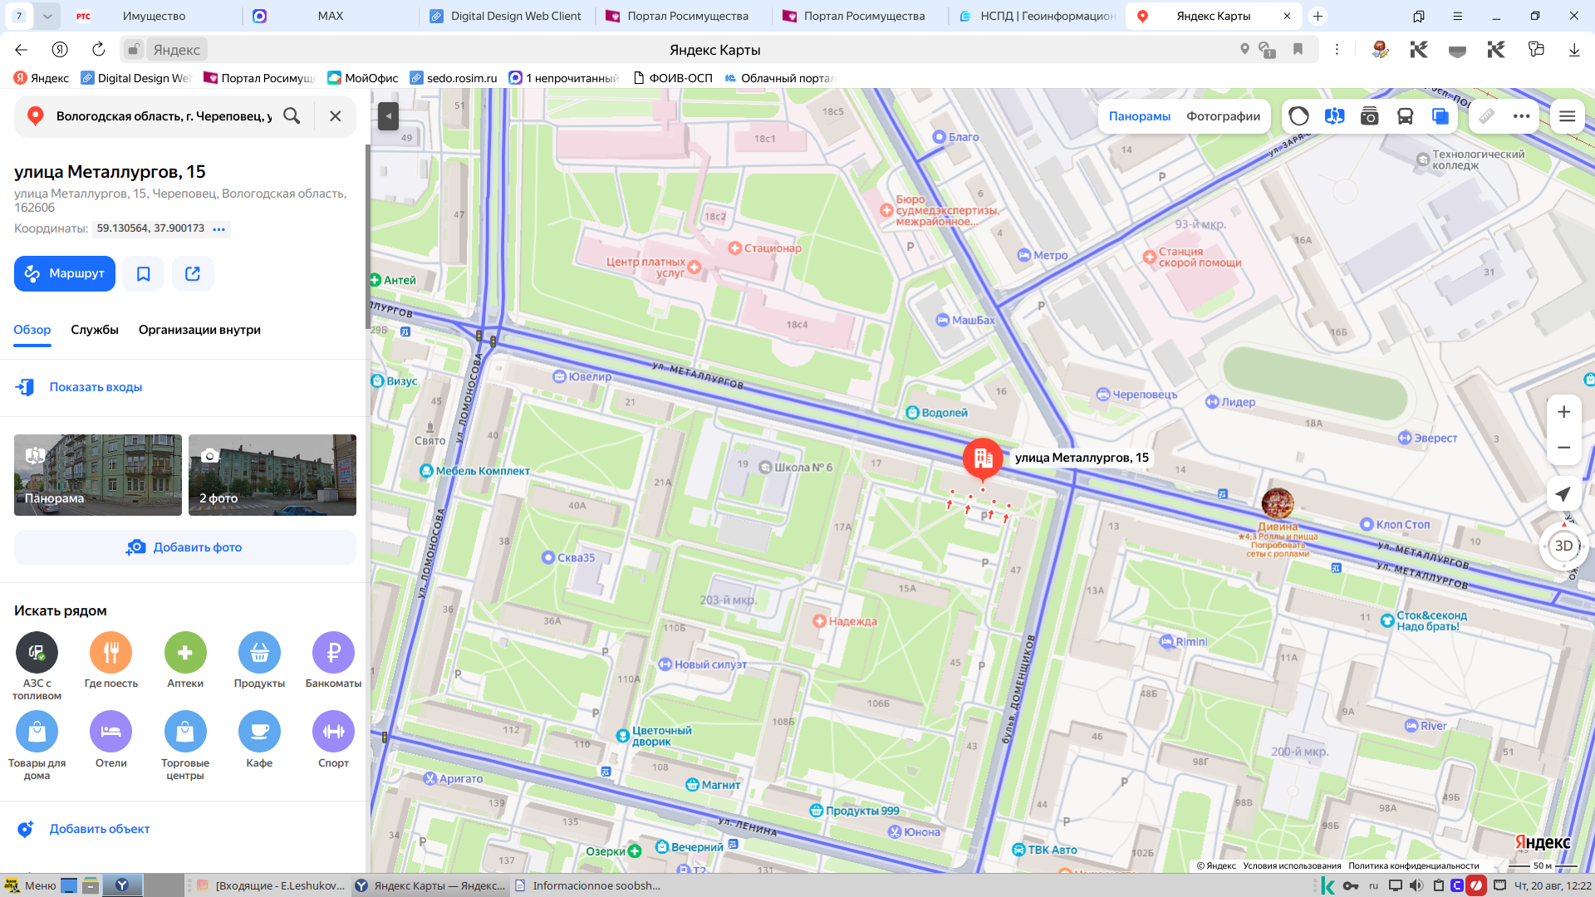This screenshot has width=1595, height=897.
Task: Click Условия использования link on map
Action: point(1292,865)
